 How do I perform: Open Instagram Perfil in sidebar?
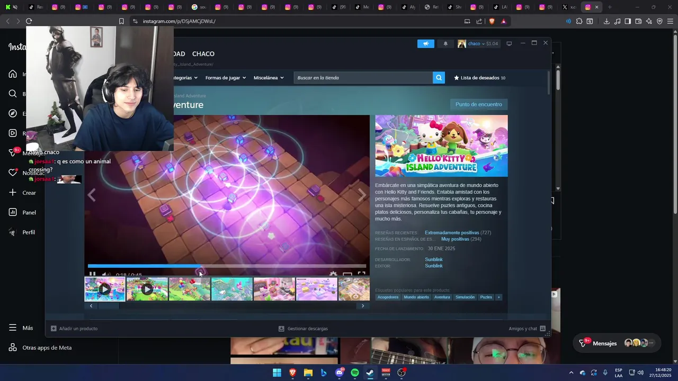click(x=22, y=232)
